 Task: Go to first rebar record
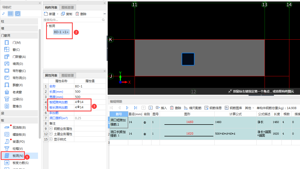[111, 108]
